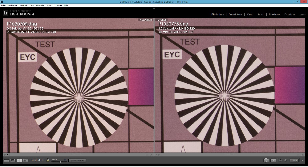Viewport: 308px width, 167px height.
Task: Click the Swap select and candidate icon
Action: [x=266, y=160]
